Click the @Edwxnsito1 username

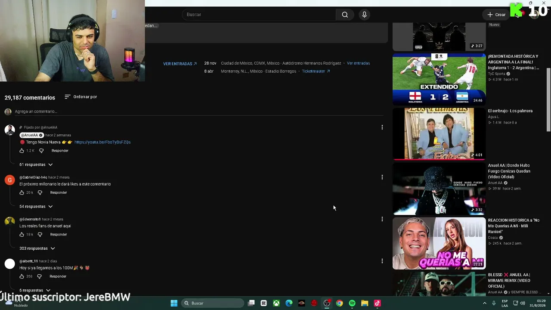(30, 219)
